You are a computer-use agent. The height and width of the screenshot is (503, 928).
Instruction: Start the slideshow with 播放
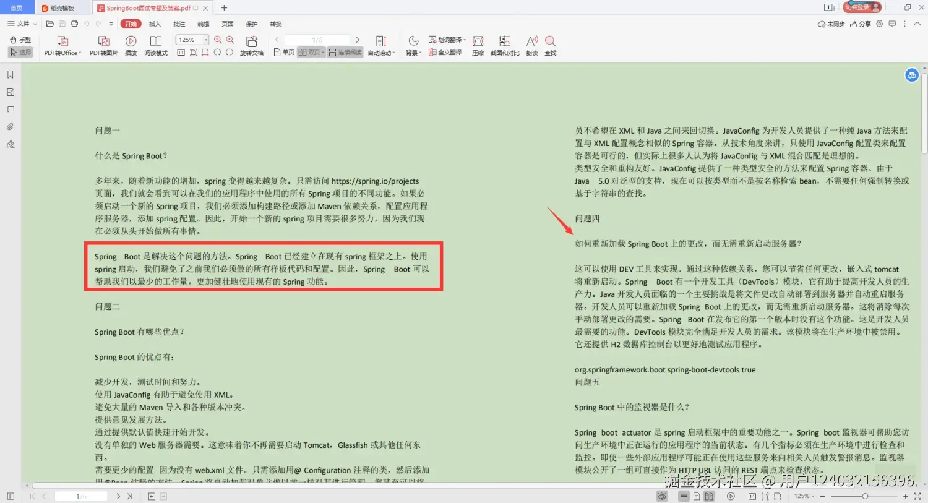click(131, 46)
